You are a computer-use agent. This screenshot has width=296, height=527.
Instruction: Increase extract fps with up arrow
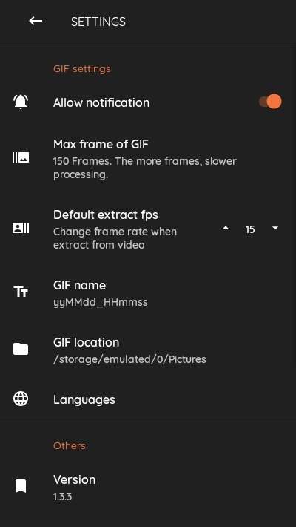[226, 228]
